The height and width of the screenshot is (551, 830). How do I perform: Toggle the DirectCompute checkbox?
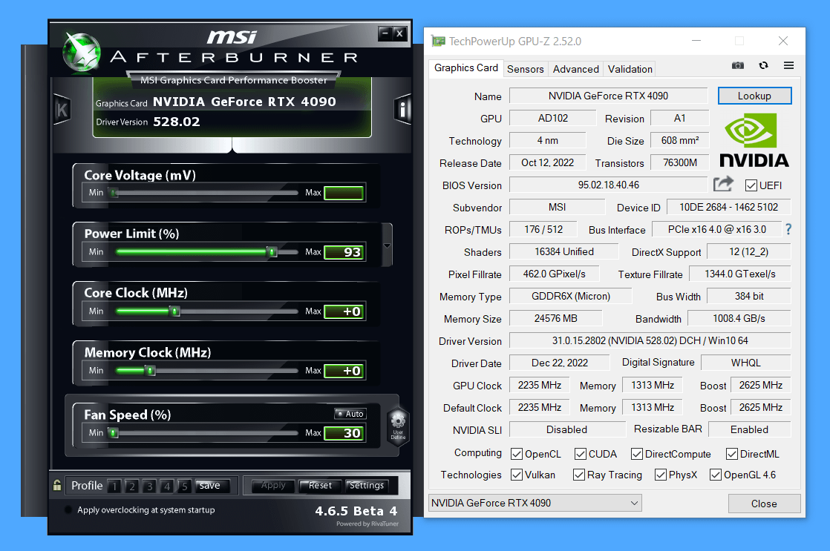(x=637, y=454)
